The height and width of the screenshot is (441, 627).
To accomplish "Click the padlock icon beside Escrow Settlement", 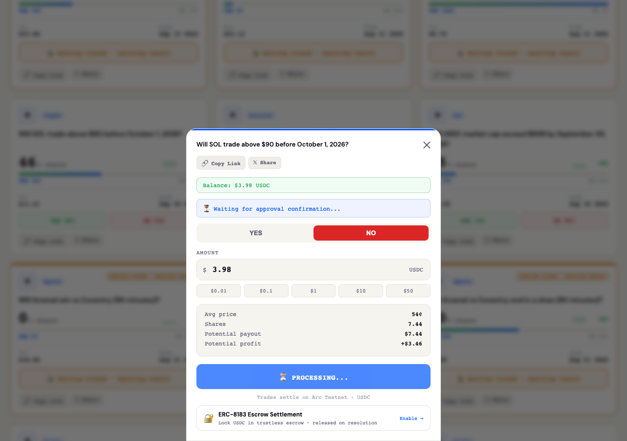I will 209,418.
